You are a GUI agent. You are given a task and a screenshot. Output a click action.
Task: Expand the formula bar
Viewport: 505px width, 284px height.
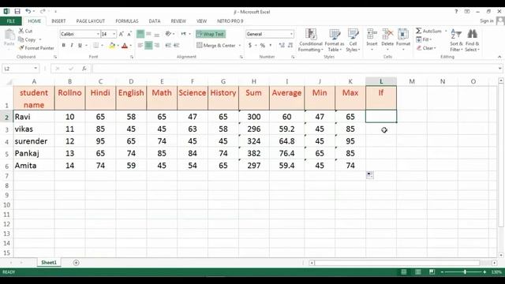(499, 69)
